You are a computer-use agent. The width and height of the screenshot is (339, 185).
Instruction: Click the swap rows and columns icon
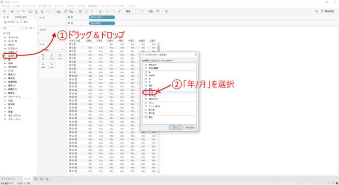tap(81, 11)
